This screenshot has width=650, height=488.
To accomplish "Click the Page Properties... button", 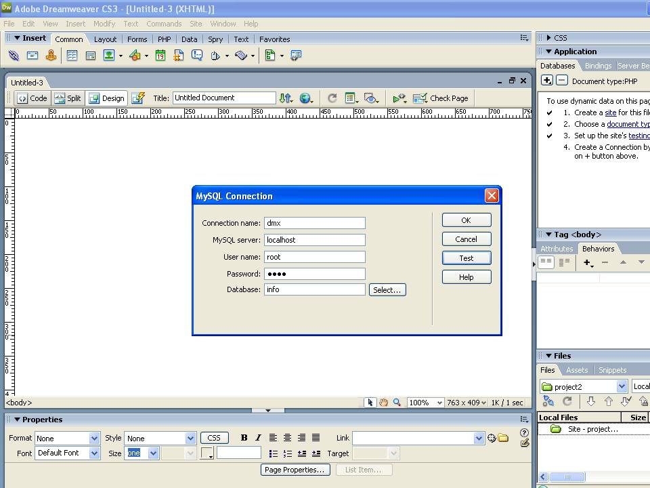I will click(x=295, y=470).
